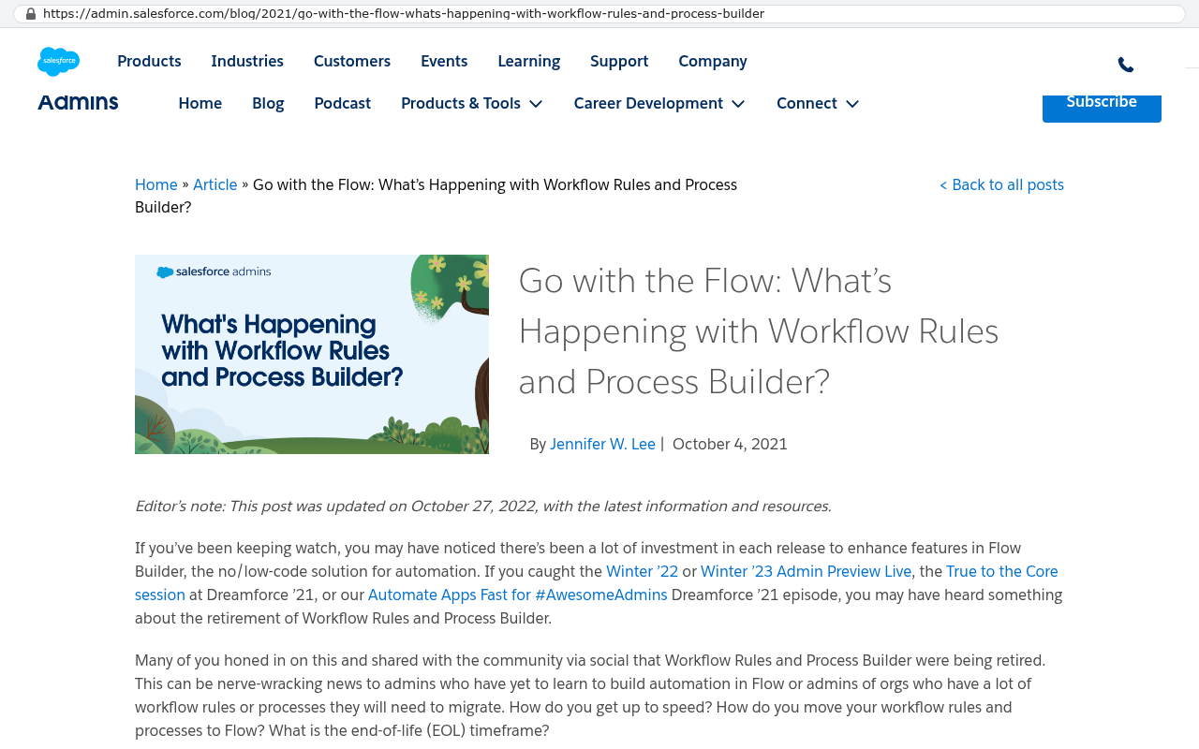Image resolution: width=1199 pixels, height=749 pixels.
Task: Click the October 4, 2021 date
Action: (x=730, y=445)
